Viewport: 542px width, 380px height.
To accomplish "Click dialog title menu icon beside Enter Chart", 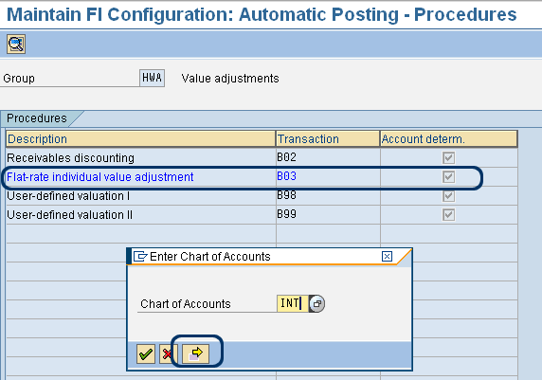I will tap(140, 257).
